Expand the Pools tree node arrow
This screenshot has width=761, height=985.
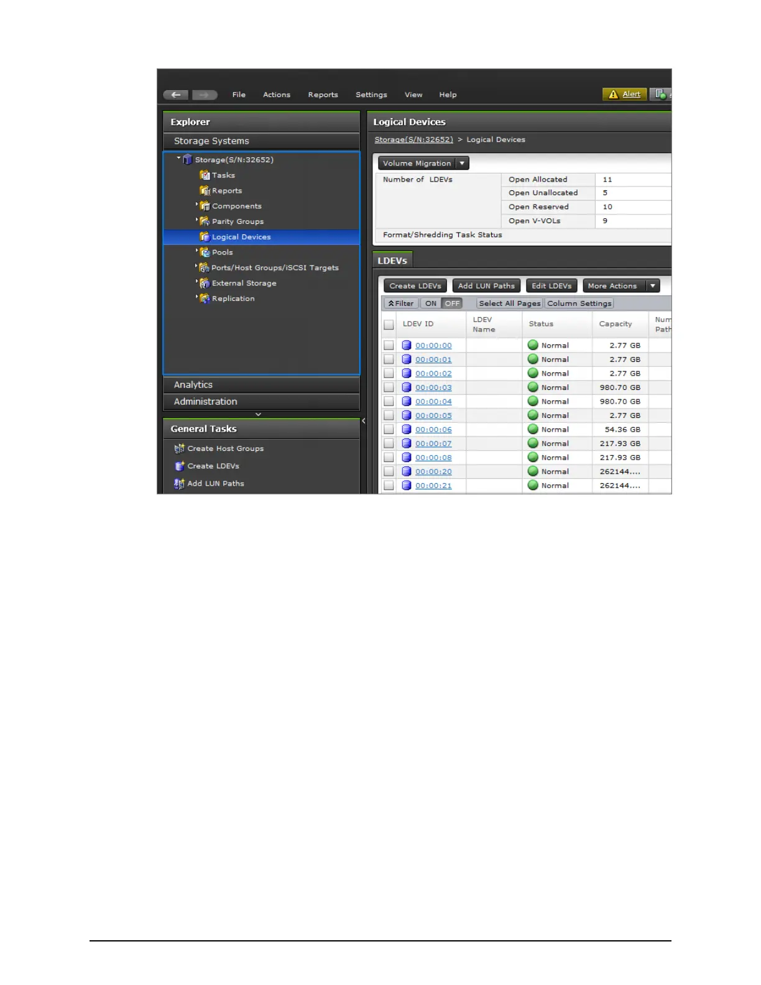(x=196, y=251)
